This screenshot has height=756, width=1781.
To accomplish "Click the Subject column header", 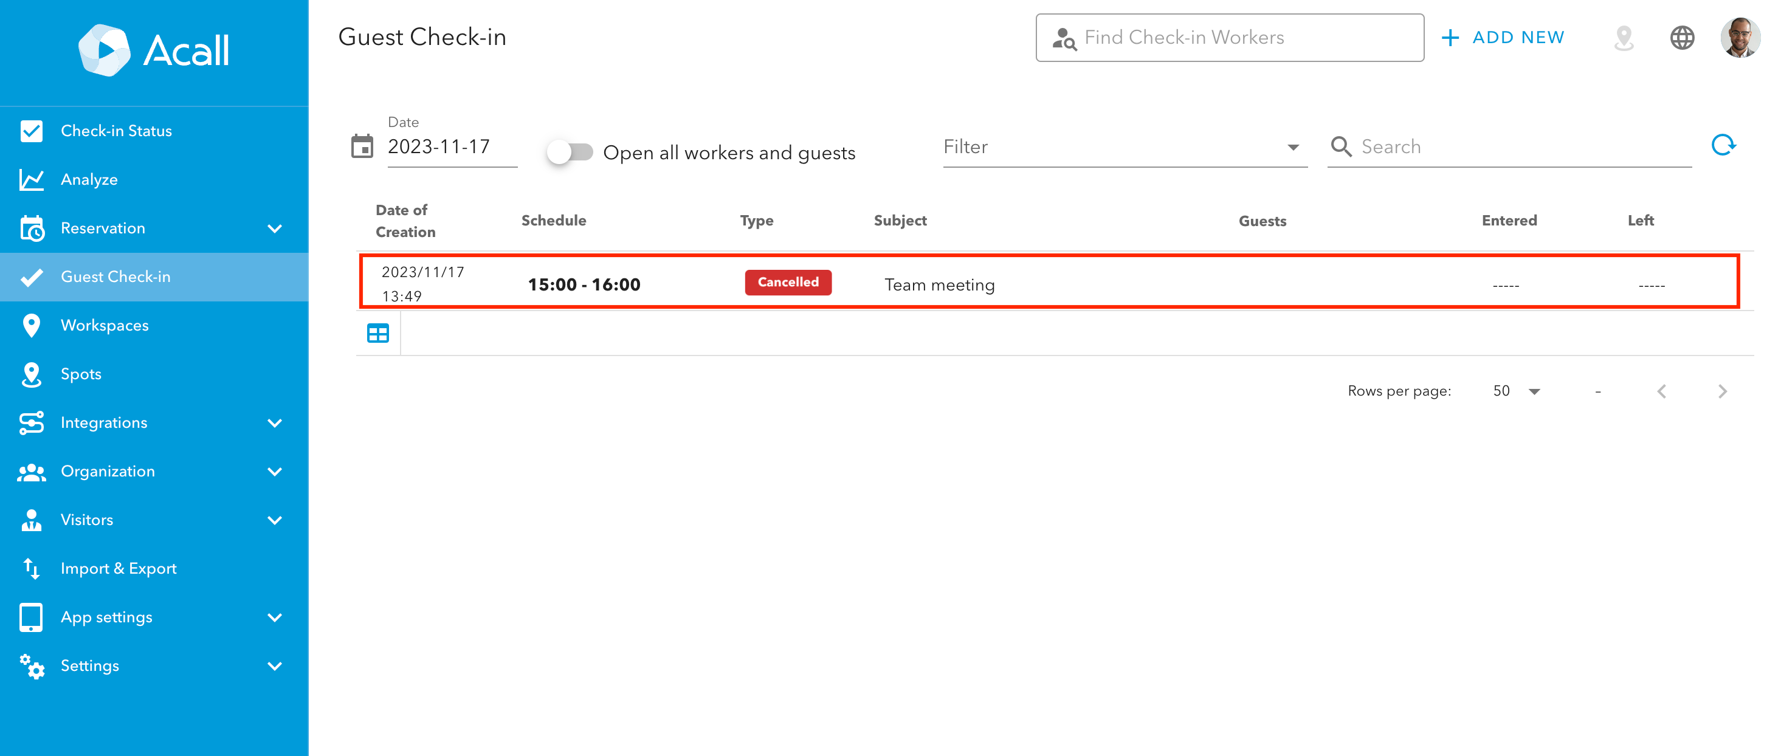I will click(x=900, y=221).
